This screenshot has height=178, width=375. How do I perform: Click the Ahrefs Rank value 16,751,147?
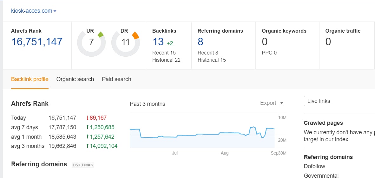(37, 42)
